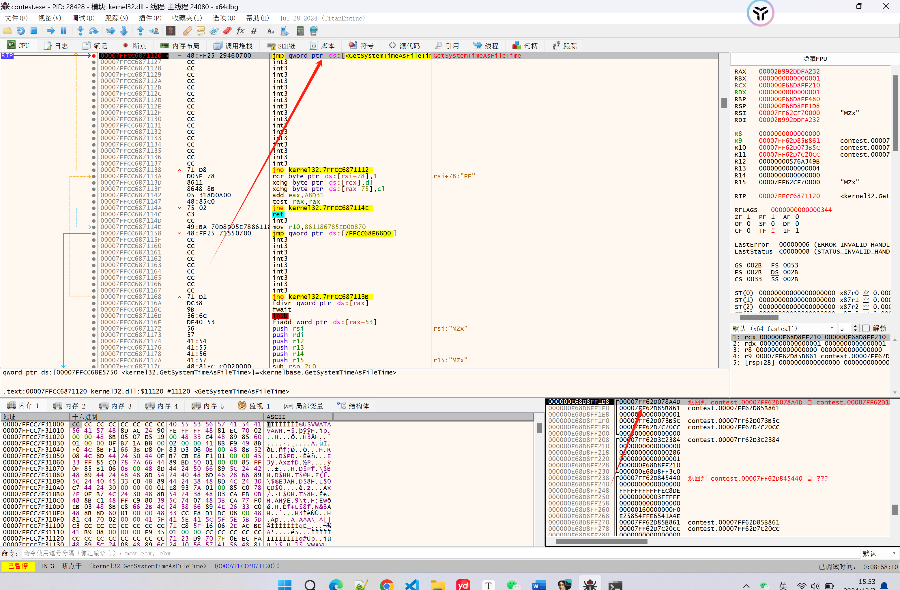Open variables hash icon

click(254, 31)
